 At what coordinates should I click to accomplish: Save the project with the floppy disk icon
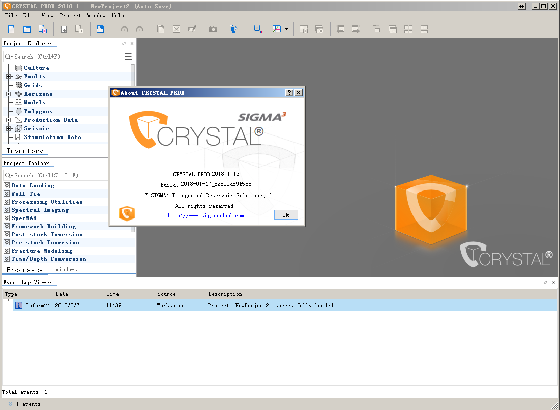[x=100, y=30]
